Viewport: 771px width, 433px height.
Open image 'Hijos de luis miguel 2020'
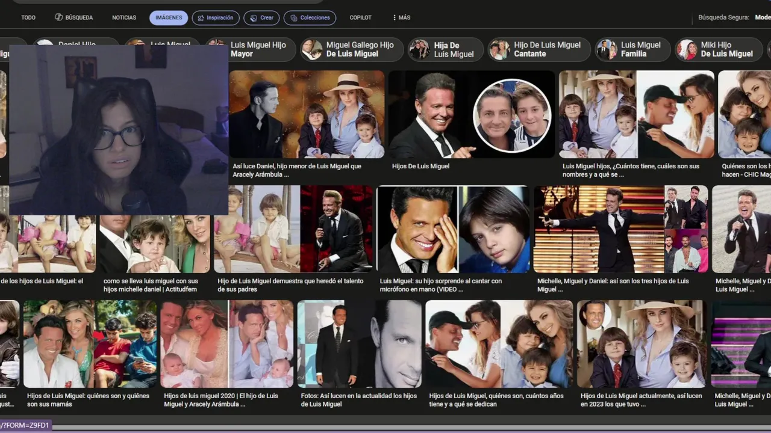[227, 344]
